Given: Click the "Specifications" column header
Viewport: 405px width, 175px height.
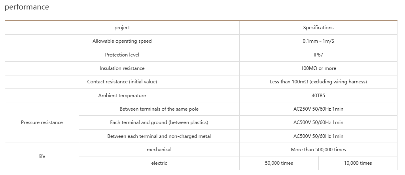Looking at the screenshot, I should coord(318,28).
